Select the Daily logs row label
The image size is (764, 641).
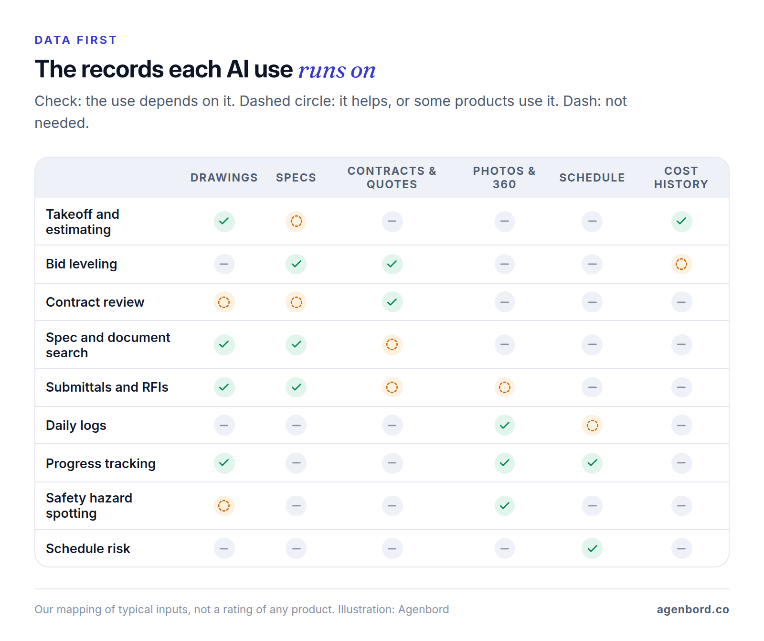[x=76, y=425]
